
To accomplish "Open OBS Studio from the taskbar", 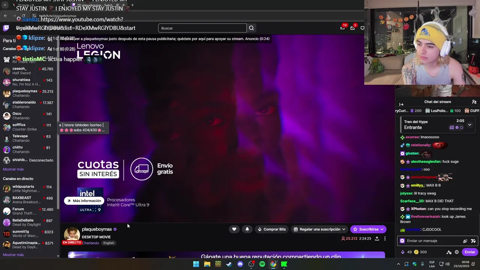I will tap(251, 264).
